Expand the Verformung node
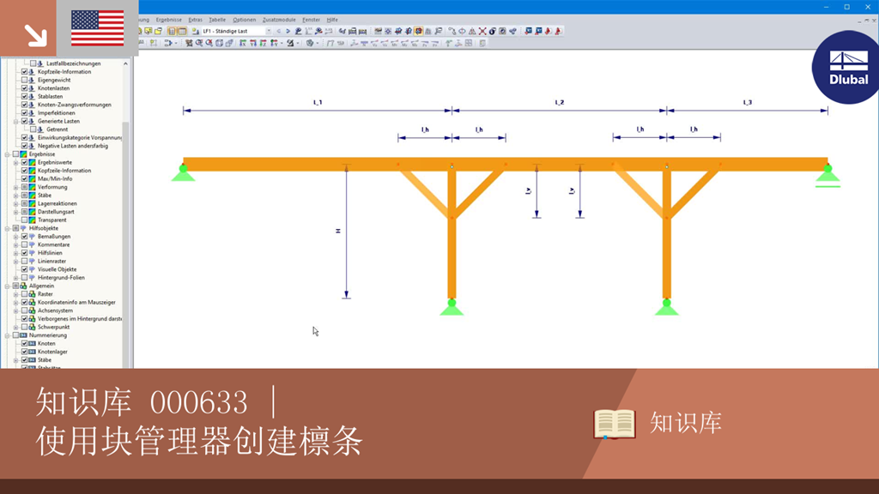This screenshot has height=494, width=879. tap(16, 187)
